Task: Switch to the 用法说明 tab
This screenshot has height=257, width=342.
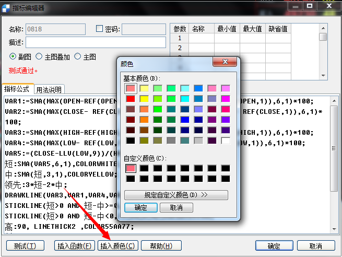Action: pos(49,89)
